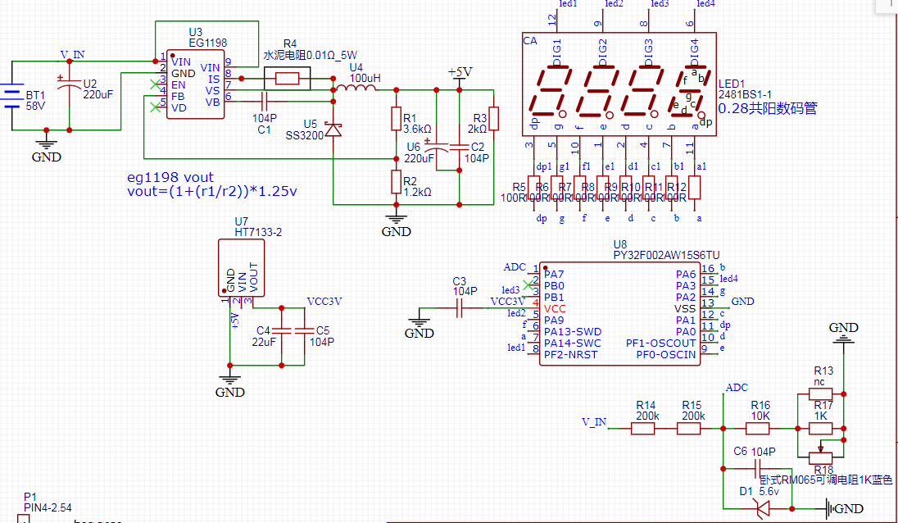Select the U5 SS3200 diode symbol
The width and height of the screenshot is (898, 523).
333,129
